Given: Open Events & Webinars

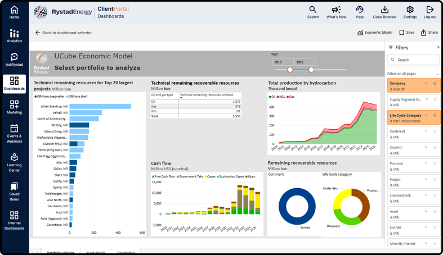Looking at the screenshot, I should [14, 133].
